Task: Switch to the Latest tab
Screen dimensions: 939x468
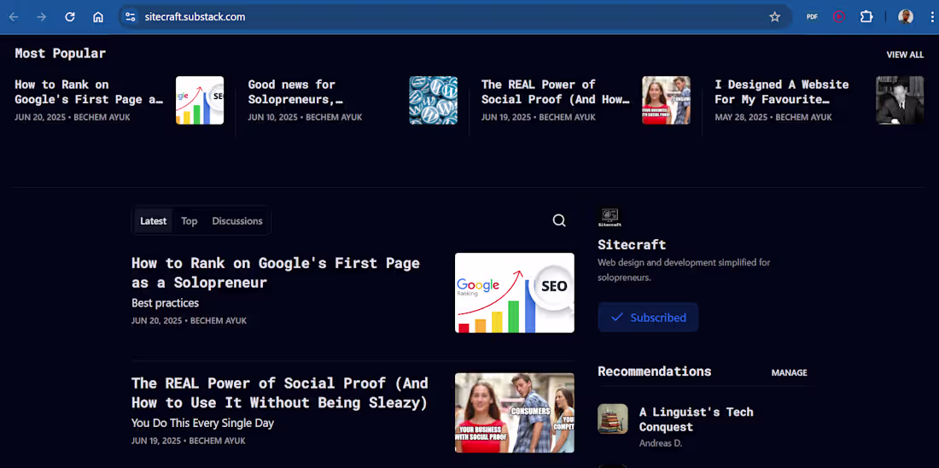Action: click(154, 221)
